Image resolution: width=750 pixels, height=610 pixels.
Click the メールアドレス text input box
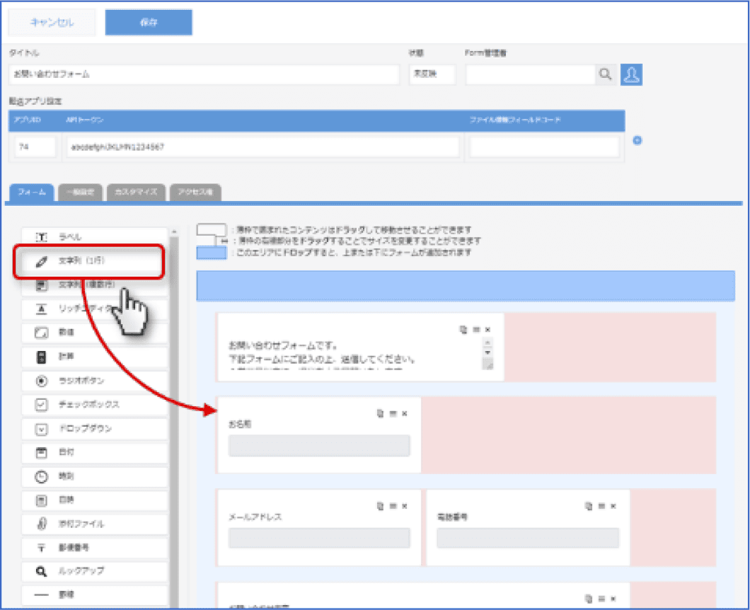(319, 539)
